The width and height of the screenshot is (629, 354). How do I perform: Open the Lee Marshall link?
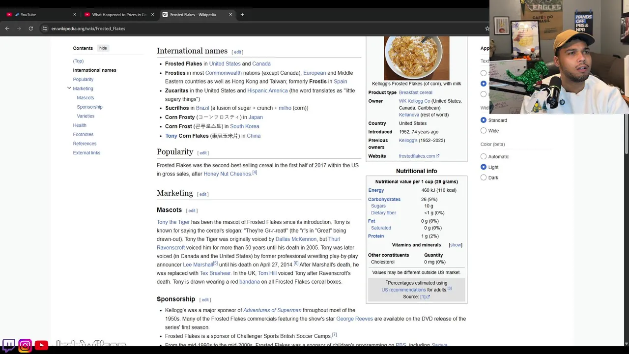198,265
